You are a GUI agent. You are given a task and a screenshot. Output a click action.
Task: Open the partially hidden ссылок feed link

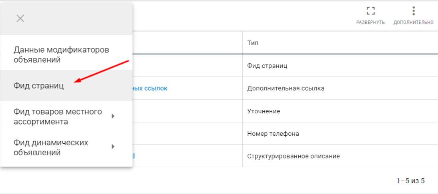[x=150, y=88]
